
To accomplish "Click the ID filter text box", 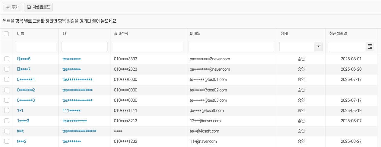I will (x=84, y=46).
